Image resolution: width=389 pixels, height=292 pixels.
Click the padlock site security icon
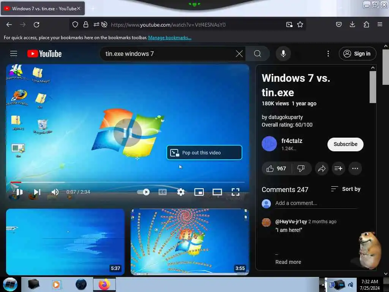pos(86,24)
